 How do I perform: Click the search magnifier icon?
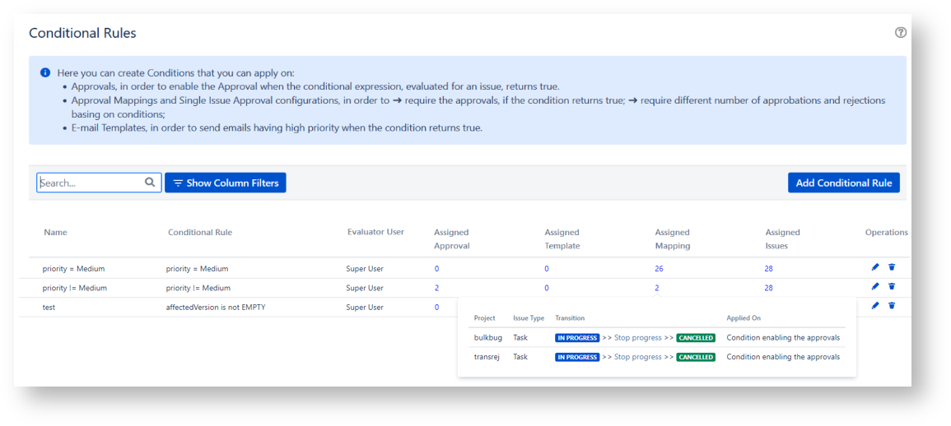pos(150,183)
